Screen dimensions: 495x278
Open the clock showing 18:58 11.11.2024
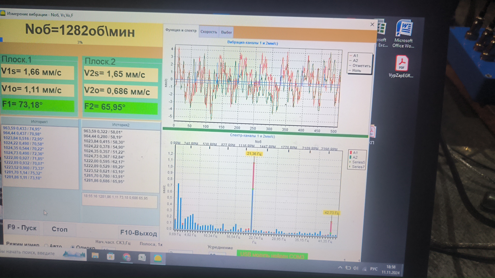[391, 270]
